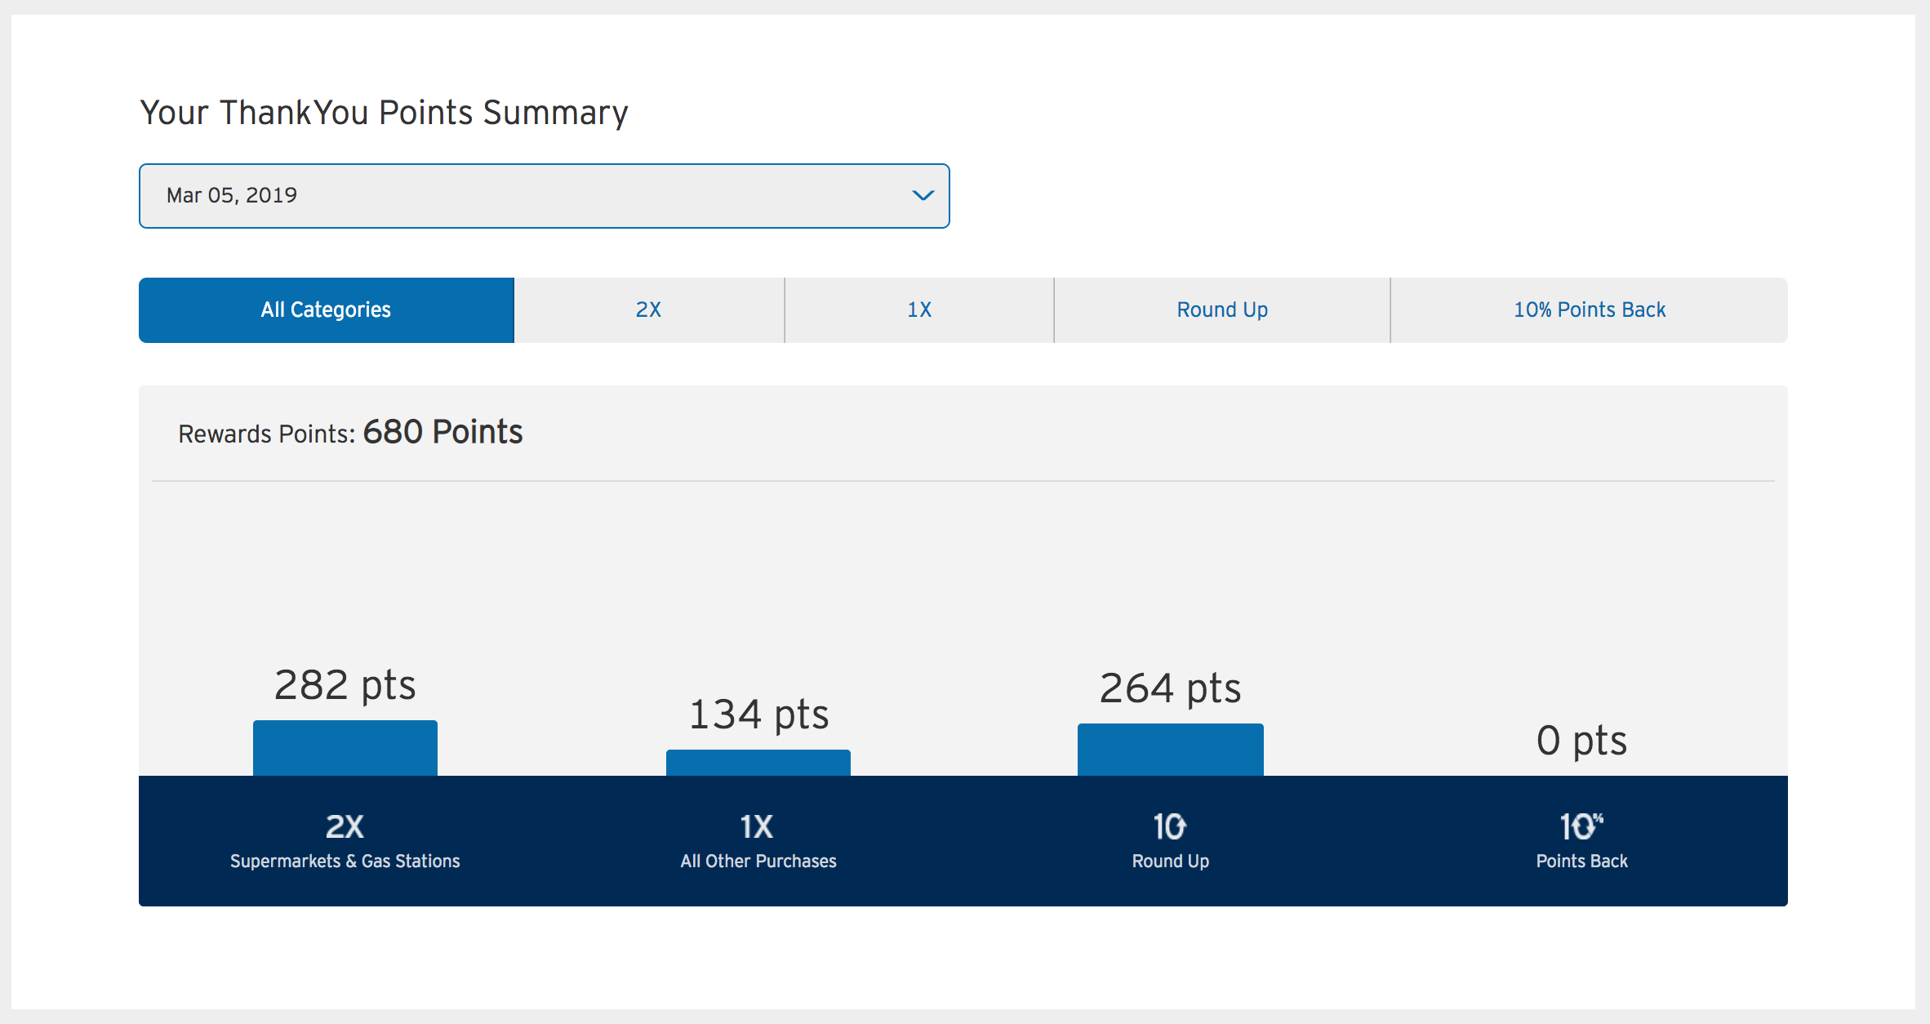Click Supermarkets & Gas Stations label

(x=345, y=861)
